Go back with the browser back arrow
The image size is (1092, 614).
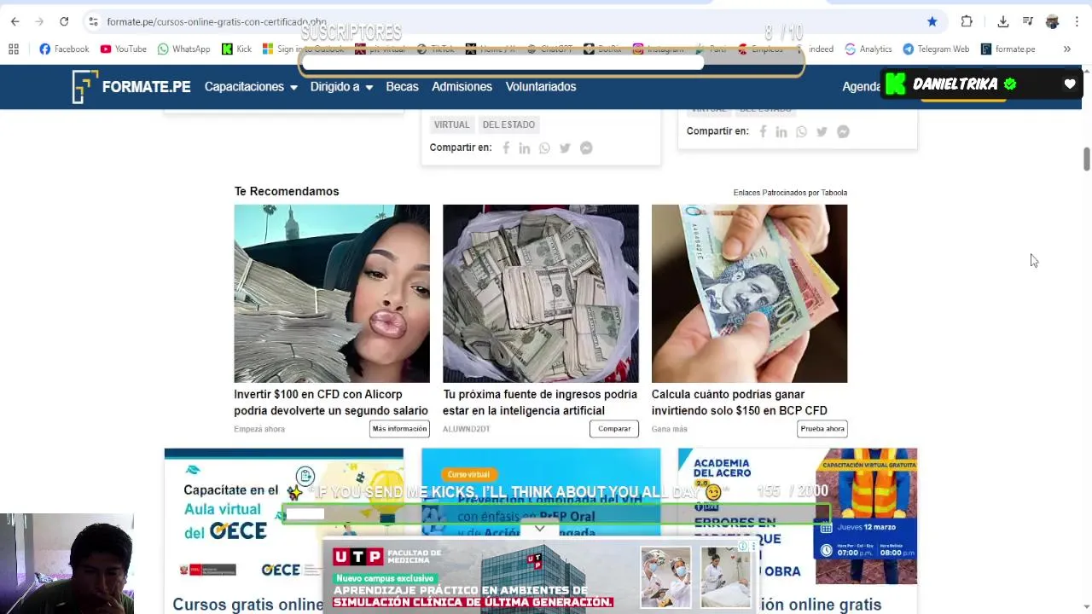tap(15, 21)
